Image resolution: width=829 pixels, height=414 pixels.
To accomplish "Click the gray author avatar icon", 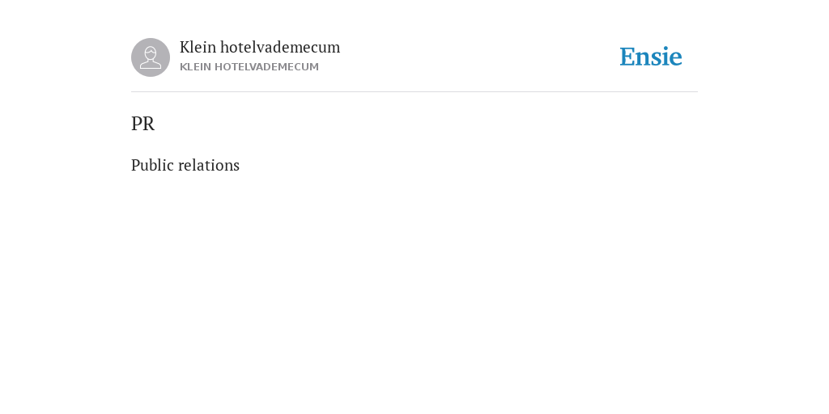I will (151, 57).
